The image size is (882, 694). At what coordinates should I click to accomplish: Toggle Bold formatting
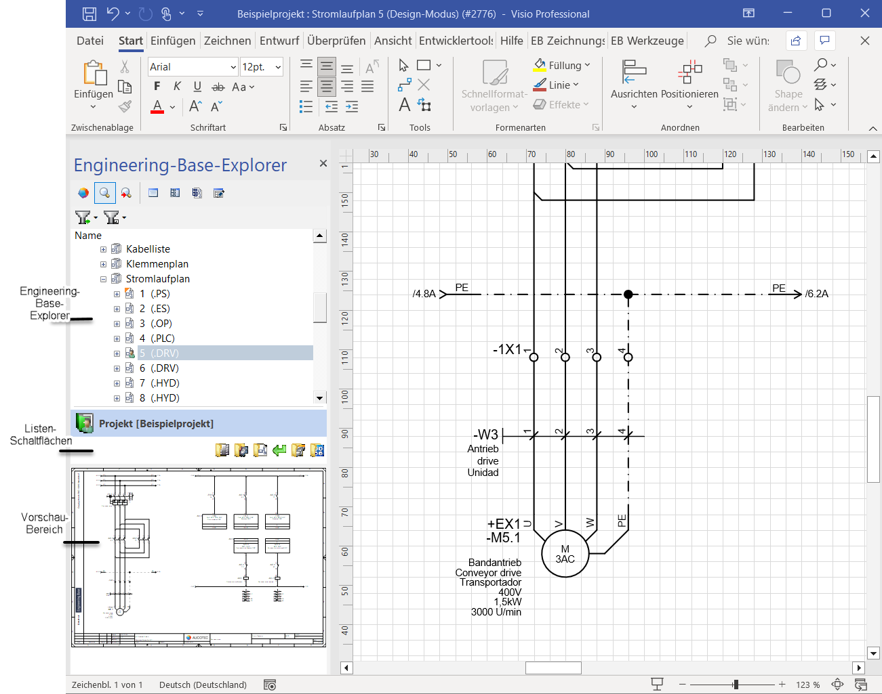coord(157,86)
